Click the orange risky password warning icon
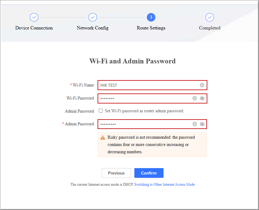Image resolution: width=259 pixels, height=210 pixels. pos(103,137)
